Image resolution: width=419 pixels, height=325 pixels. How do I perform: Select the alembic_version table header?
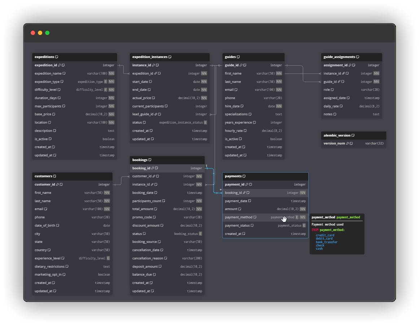tap(353, 135)
